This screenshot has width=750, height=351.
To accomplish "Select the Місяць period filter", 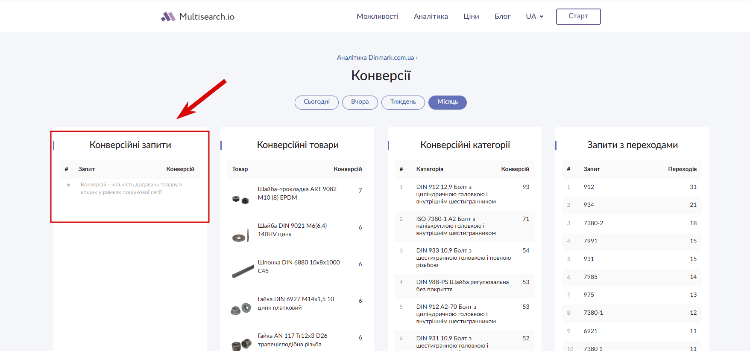I will [447, 102].
